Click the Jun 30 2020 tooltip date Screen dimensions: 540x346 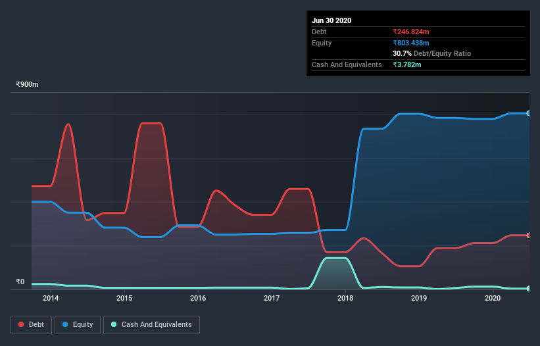coord(331,20)
